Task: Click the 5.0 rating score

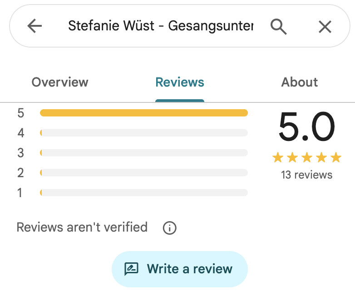Action: pos(306,128)
